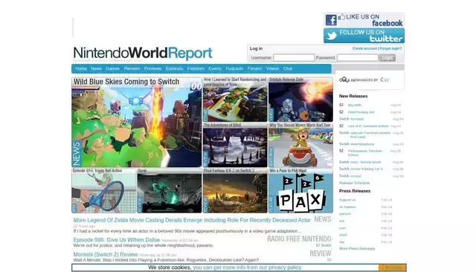Open the NintendoWorldReport logo homepage
This screenshot has height=272, width=476.
[143, 53]
